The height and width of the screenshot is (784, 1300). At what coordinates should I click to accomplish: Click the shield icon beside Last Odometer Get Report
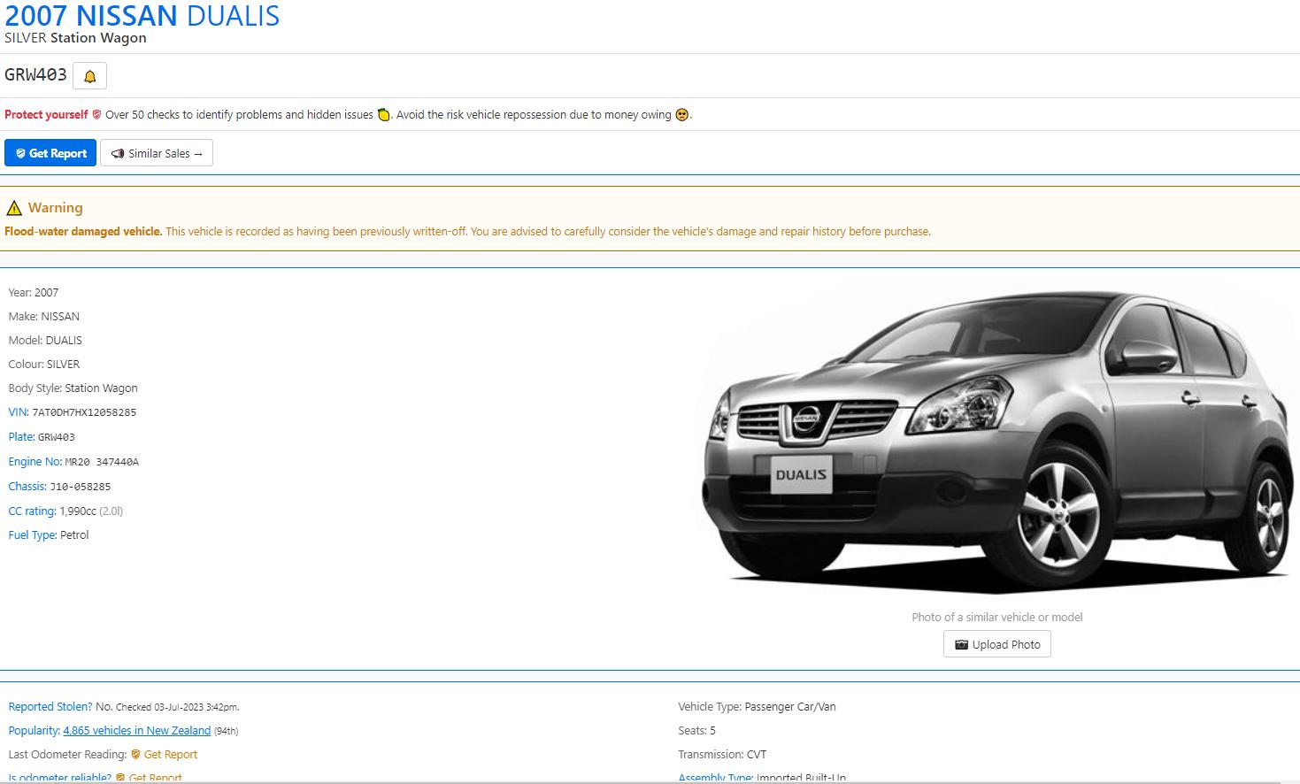point(135,755)
